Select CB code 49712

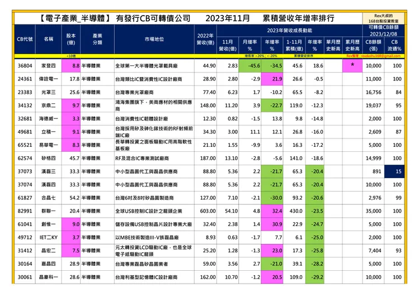click(25, 237)
